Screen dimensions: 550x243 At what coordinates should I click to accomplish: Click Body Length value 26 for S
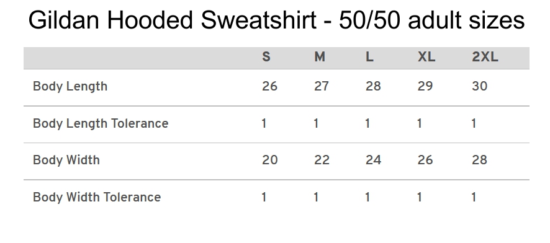click(x=269, y=86)
